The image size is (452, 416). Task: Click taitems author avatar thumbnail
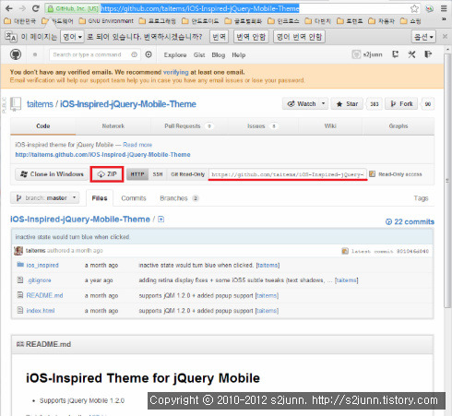point(18,251)
